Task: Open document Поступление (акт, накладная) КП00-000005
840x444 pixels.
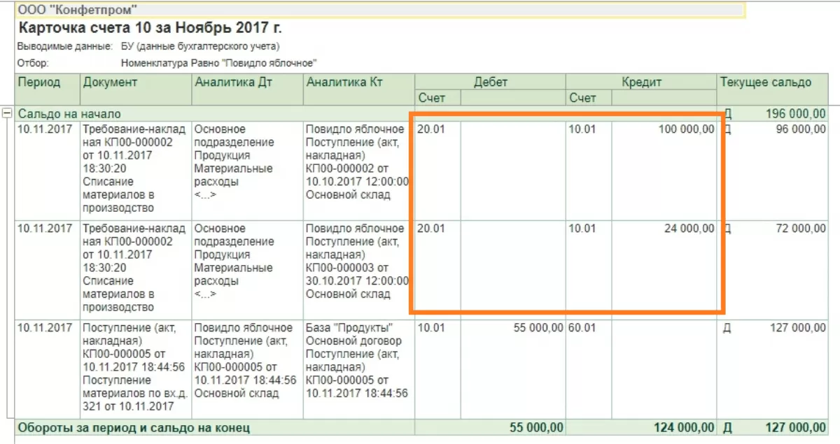Action: point(136,368)
